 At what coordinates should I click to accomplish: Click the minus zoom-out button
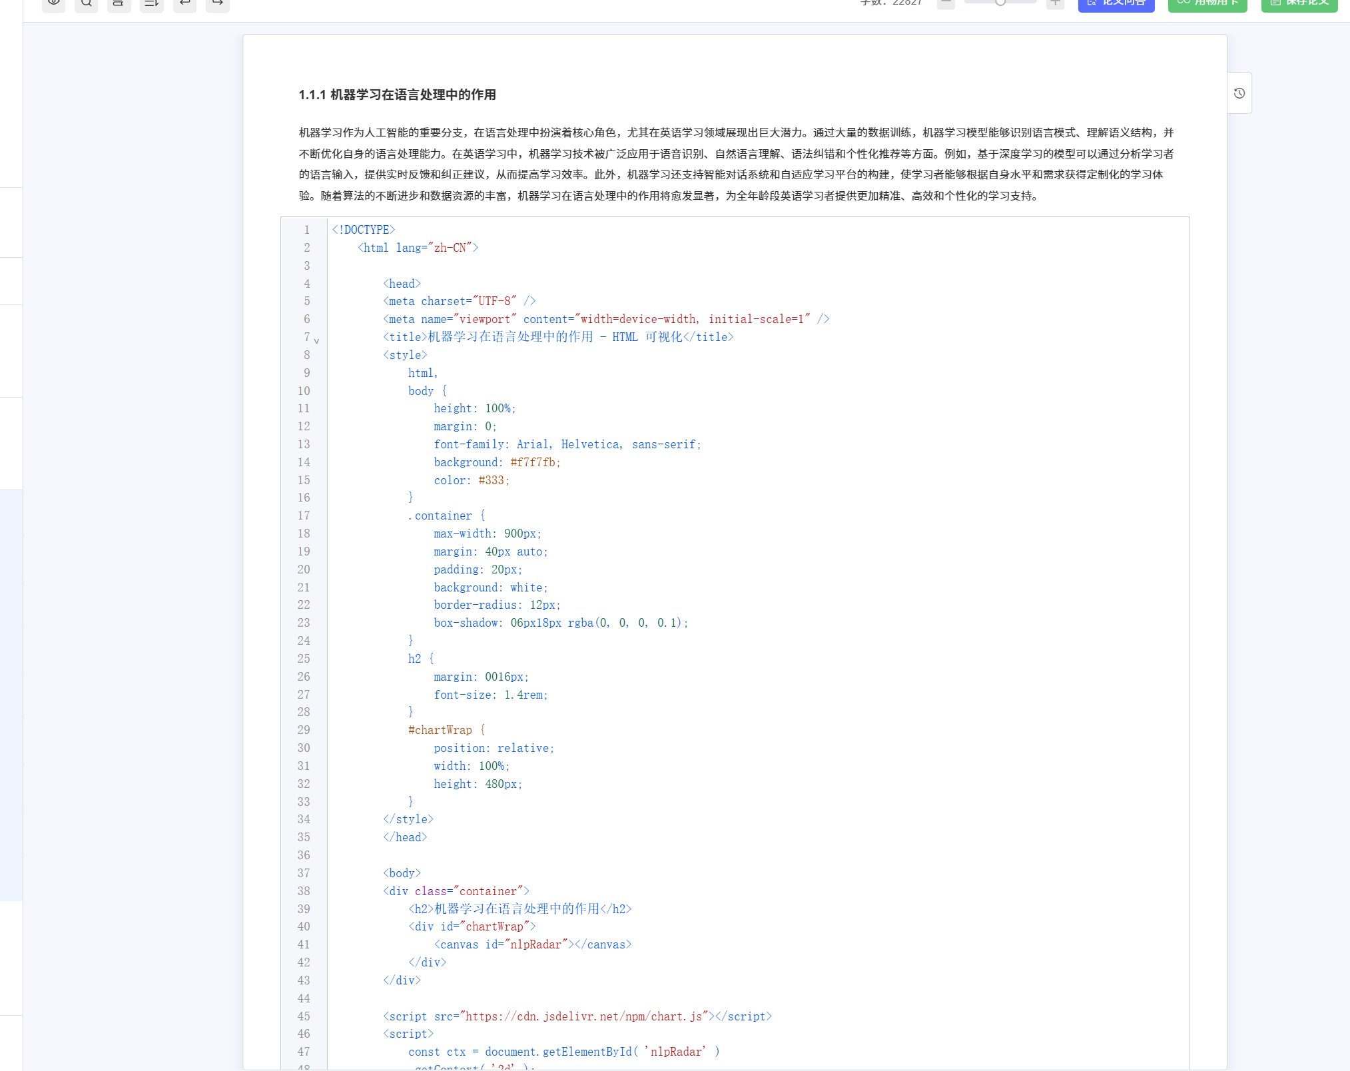pyautogui.click(x=946, y=3)
